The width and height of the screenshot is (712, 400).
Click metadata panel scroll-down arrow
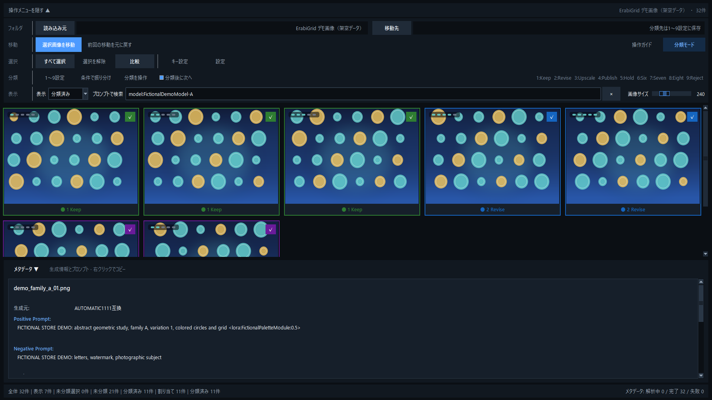(701, 376)
